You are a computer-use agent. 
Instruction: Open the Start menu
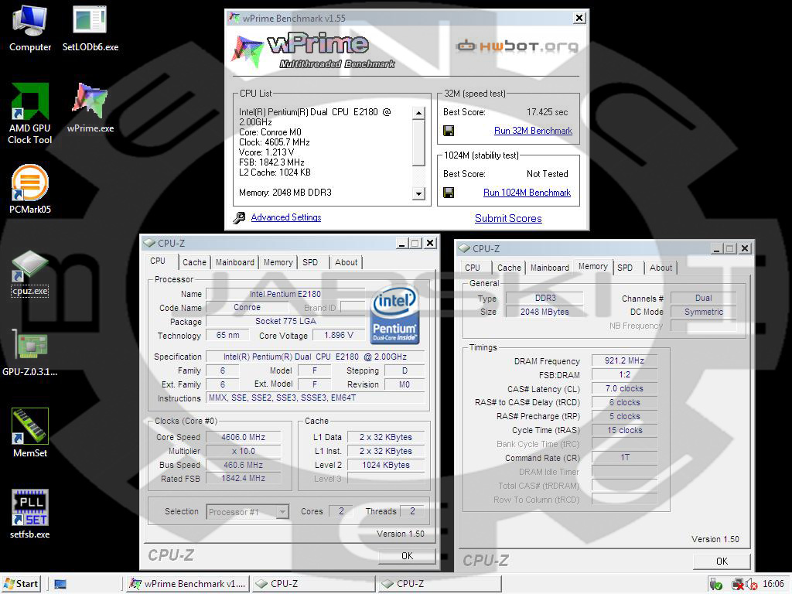(21, 584)
